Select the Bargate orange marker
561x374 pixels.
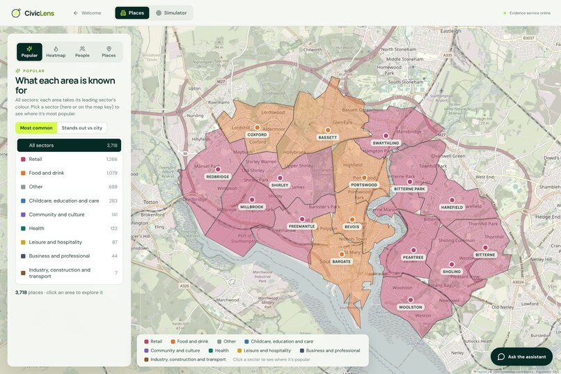point(342,254)
